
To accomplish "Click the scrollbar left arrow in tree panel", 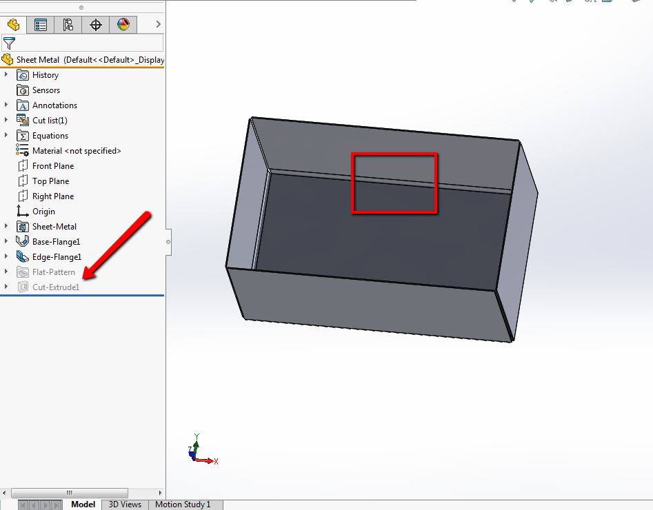I will (x=4, y=493).
